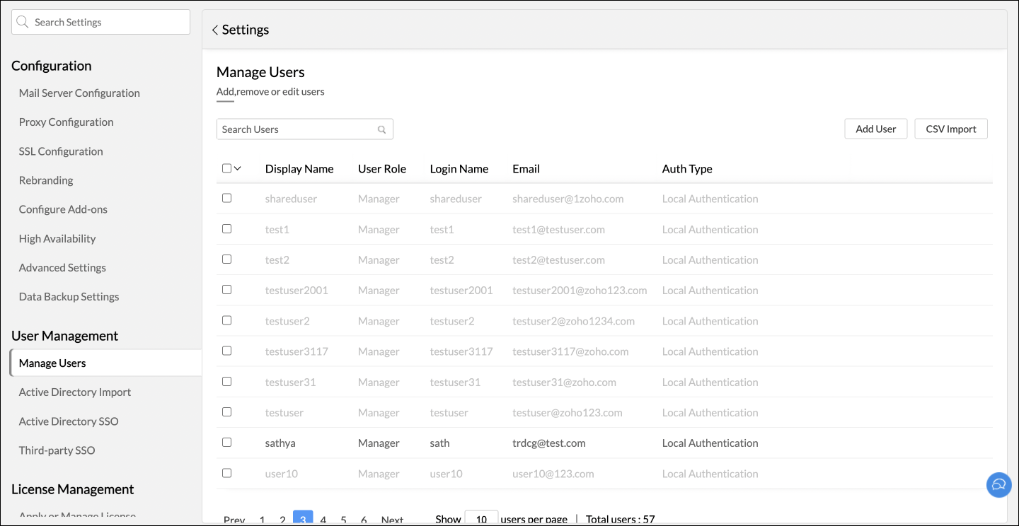Go to Active Directory Import
Image resolution: width=1019 pixels, height=526 pixels.
pyautogui.click(x=75, y=392)
